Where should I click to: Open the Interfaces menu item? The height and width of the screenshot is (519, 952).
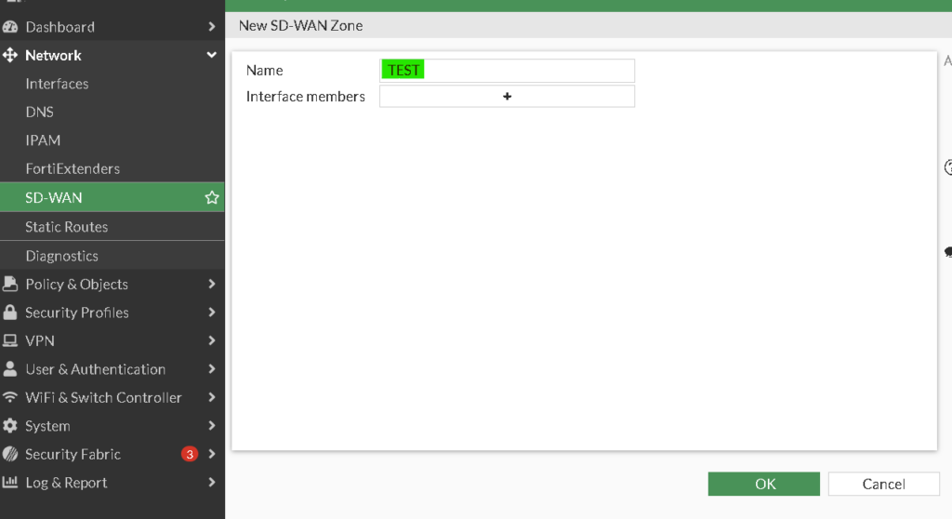tap(57, 84)
